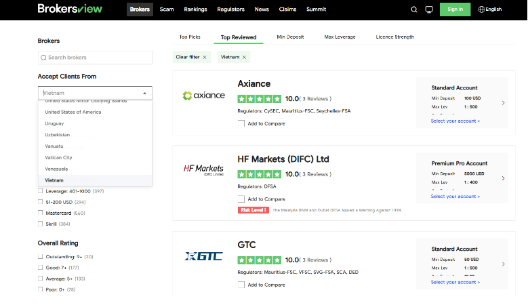Image resolution: width=528 pixels, height=305 pixels.
Task: Open the Axiance broker title
Action: coord(254,84)
